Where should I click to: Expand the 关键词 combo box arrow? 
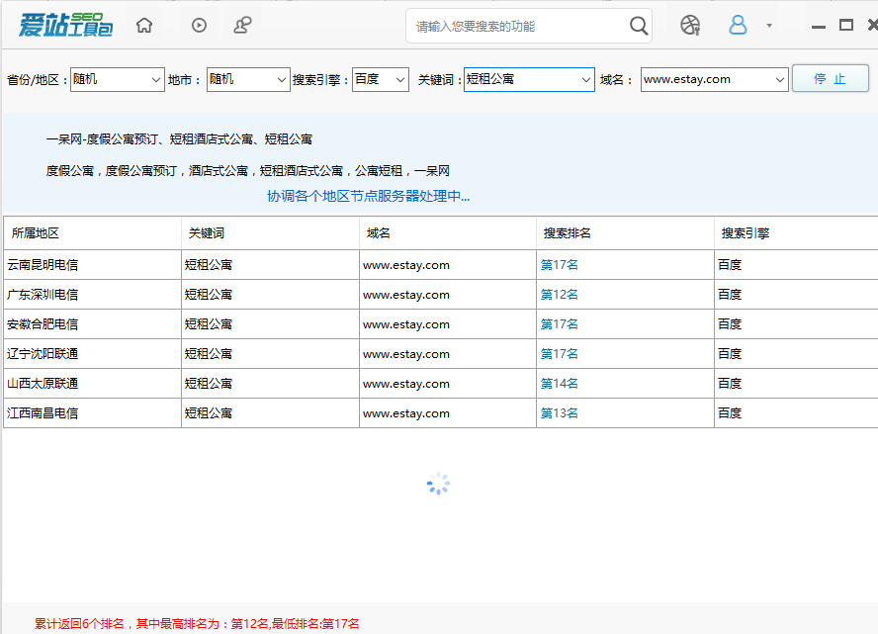pos(585,79)
